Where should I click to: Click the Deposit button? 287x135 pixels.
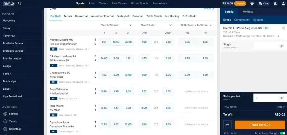pyautogui.click(x=240, y=4)
